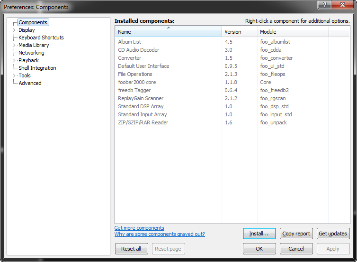
Task: Click the foo_ui_std module cell
Action: pos(272,66)
